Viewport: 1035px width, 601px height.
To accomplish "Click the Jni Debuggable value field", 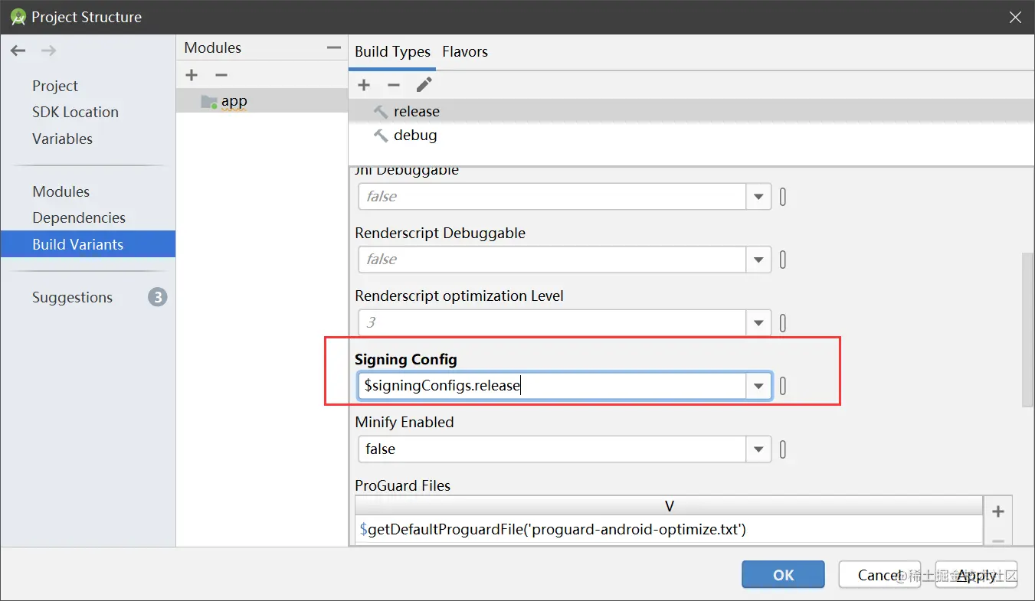I will point(552,197).
